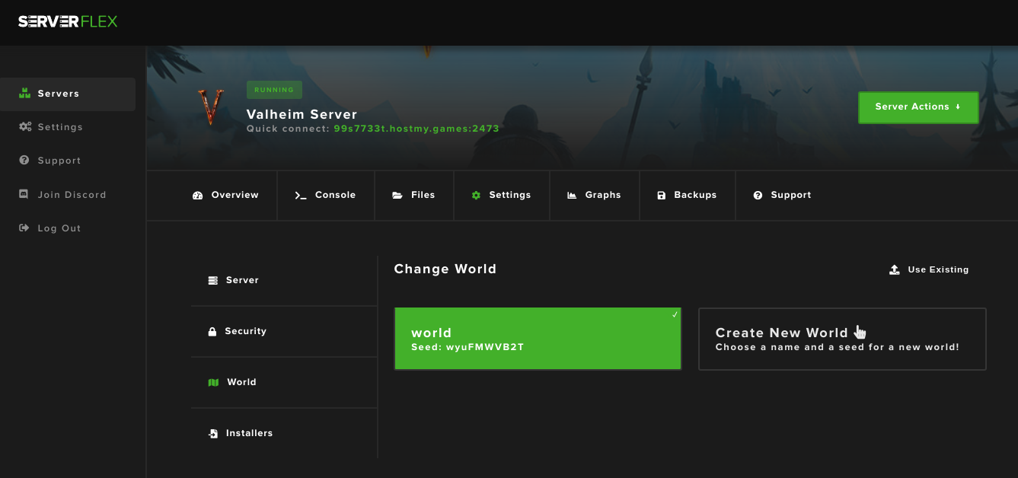Open the Server settings section

pyautogui.click(x=284, y=281)
